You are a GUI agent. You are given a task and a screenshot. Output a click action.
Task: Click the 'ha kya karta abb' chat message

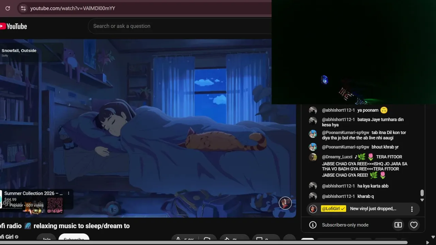(x=373, y=186)
